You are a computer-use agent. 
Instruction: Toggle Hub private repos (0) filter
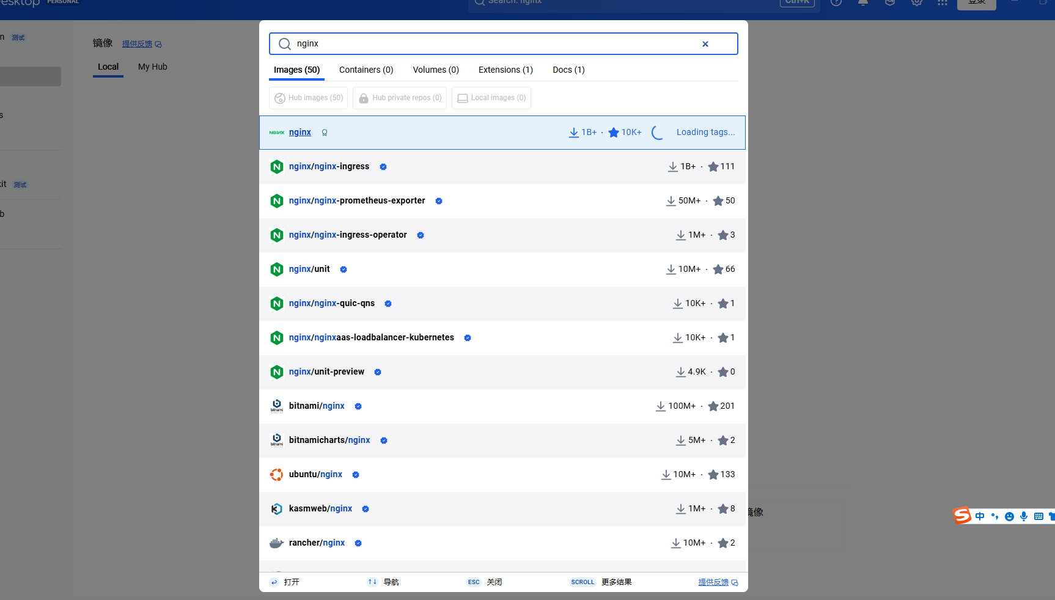[x=400, y=98]
